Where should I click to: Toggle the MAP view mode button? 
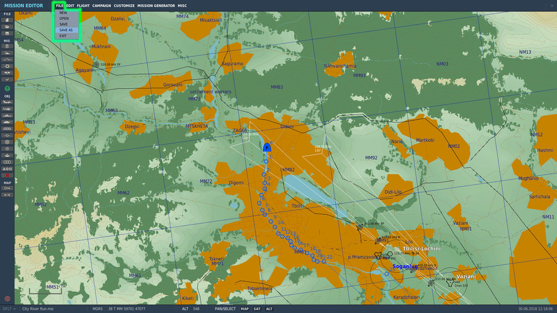click(245, 309)
